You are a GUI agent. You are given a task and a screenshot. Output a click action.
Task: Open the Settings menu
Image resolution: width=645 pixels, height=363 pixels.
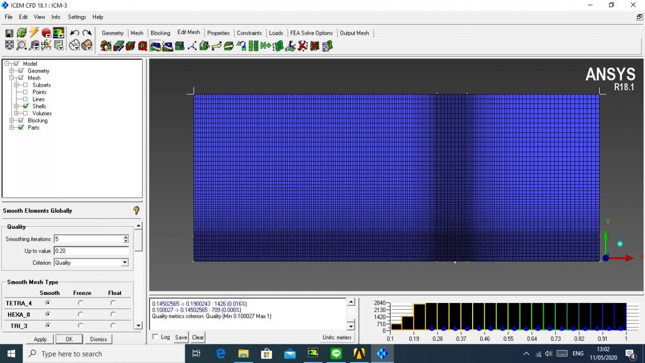tap(77, 17)
